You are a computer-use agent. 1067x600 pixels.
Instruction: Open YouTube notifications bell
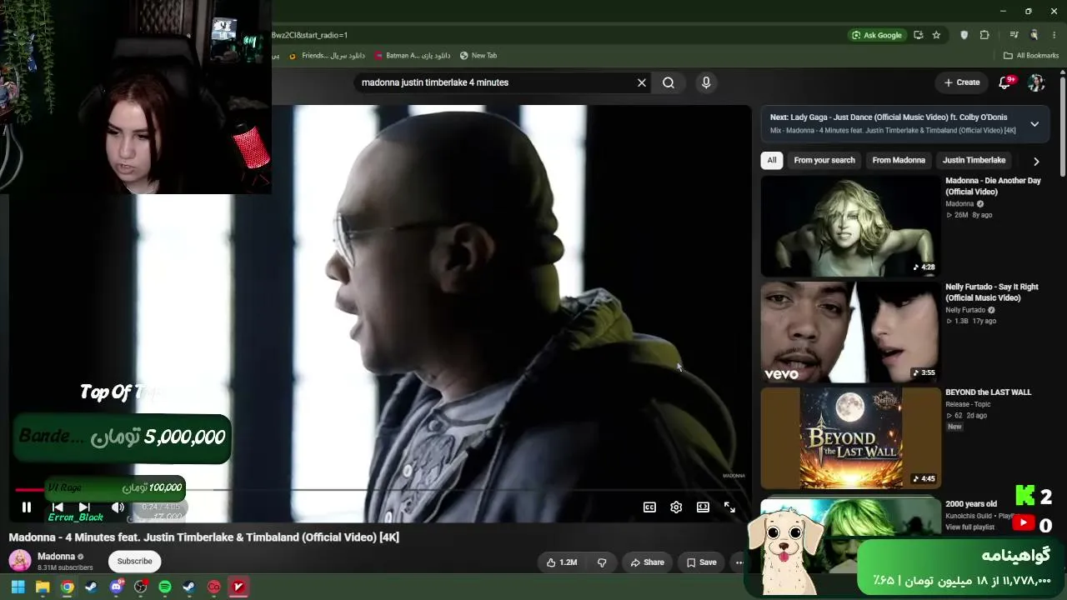(x=1005, y=82)
